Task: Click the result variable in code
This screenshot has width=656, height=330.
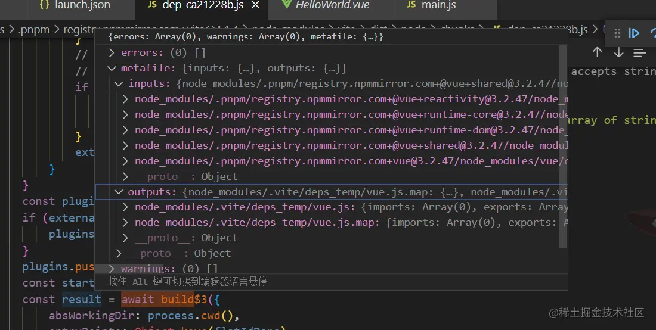Action: 82,299
